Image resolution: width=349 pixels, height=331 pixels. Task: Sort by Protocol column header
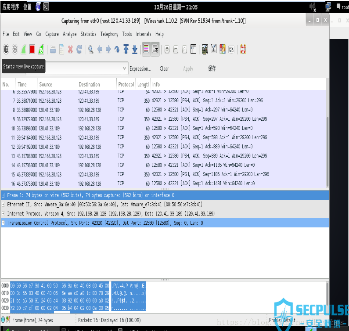pyautogui.click(x=126, y=84)
